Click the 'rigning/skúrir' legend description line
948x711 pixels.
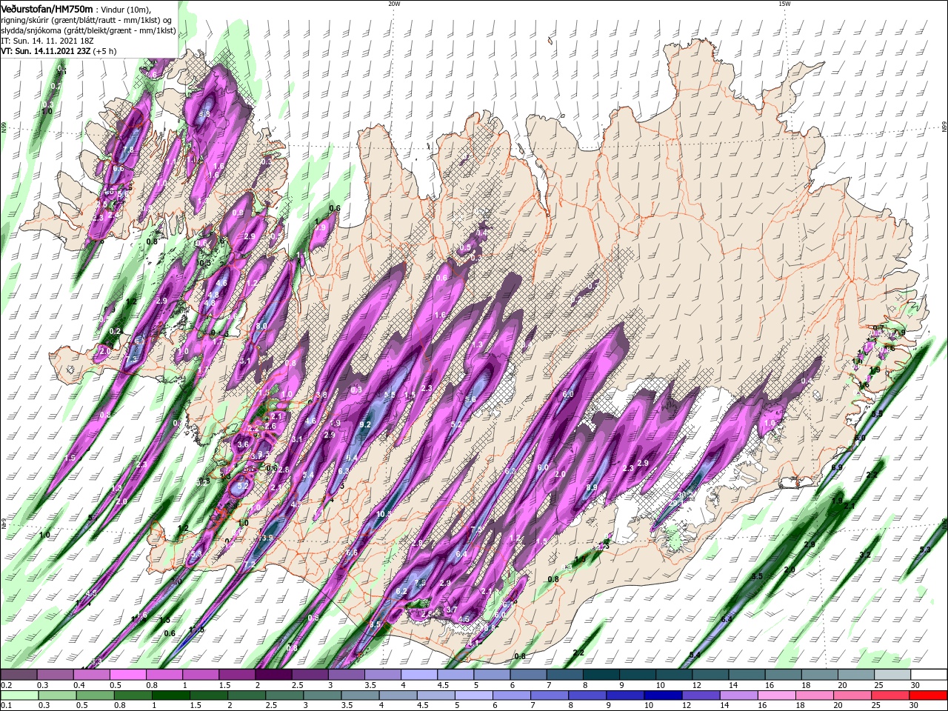(x=86, y=19)
